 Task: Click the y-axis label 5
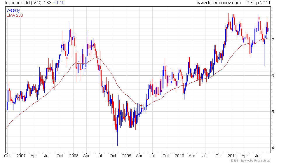coord(273,112)
